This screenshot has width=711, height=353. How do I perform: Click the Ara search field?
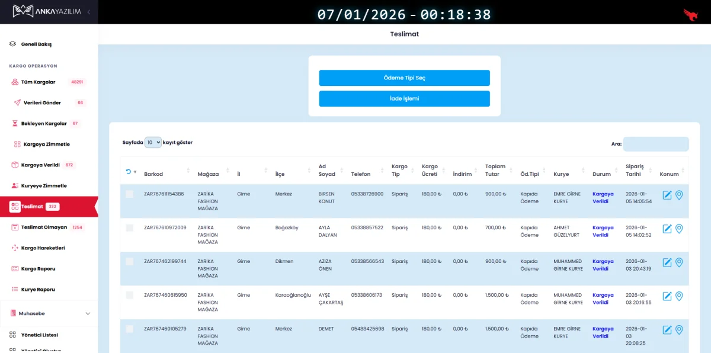pos(655,144)
